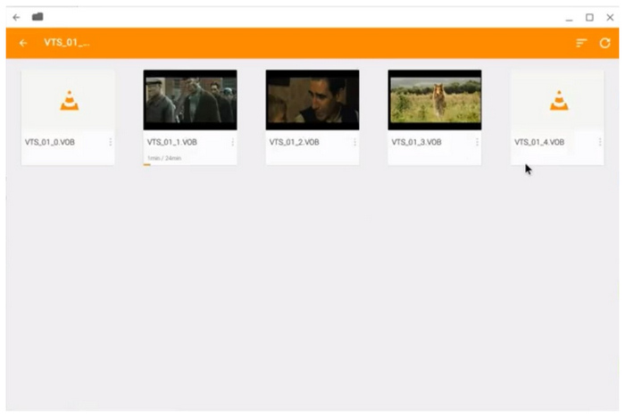Viewport: 625px width, 417px height.
Task: Open the three-dot menu for VTS_01_0.VOB
Action: [111, 142]
